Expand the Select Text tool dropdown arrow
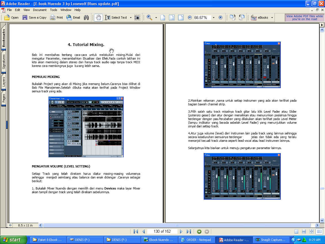 [x=131, y=18]
